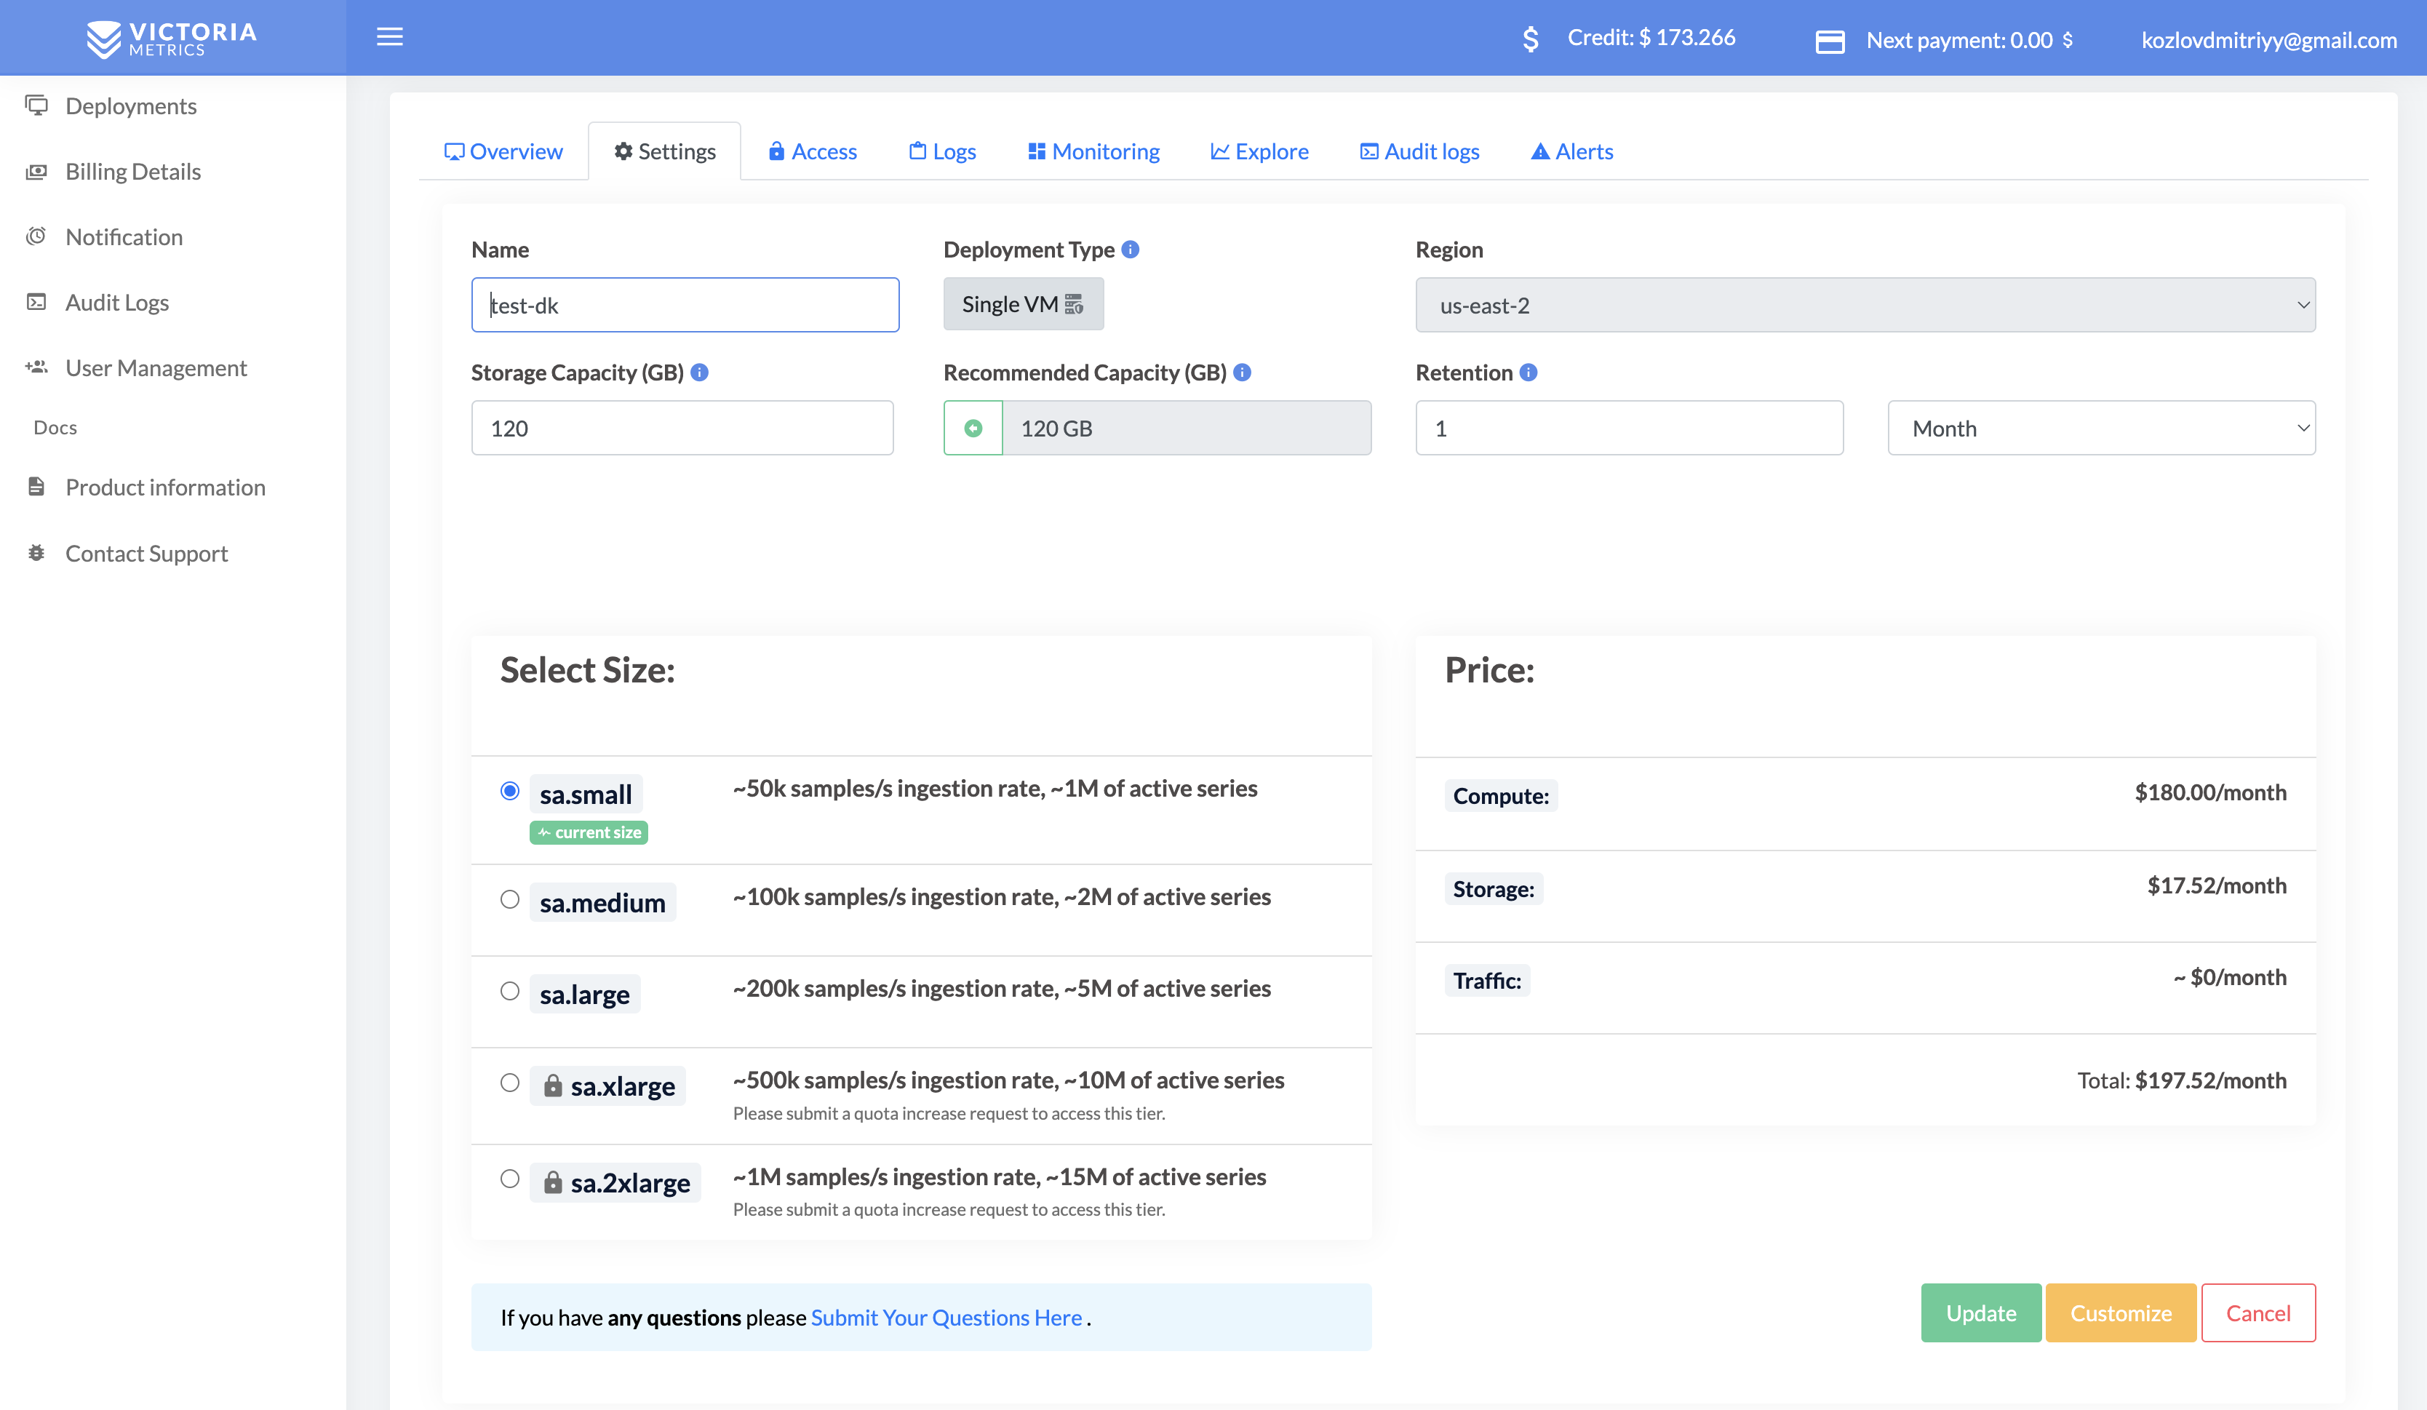Image resolution: width=2427 pixels, height=1410 pixels.
Task: Click the VictoriaMetrics logo
Action: click(172, 39)
